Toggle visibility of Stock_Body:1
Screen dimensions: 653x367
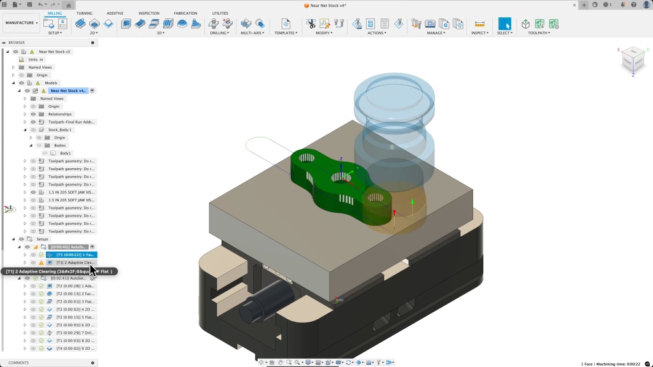point(33,130)
